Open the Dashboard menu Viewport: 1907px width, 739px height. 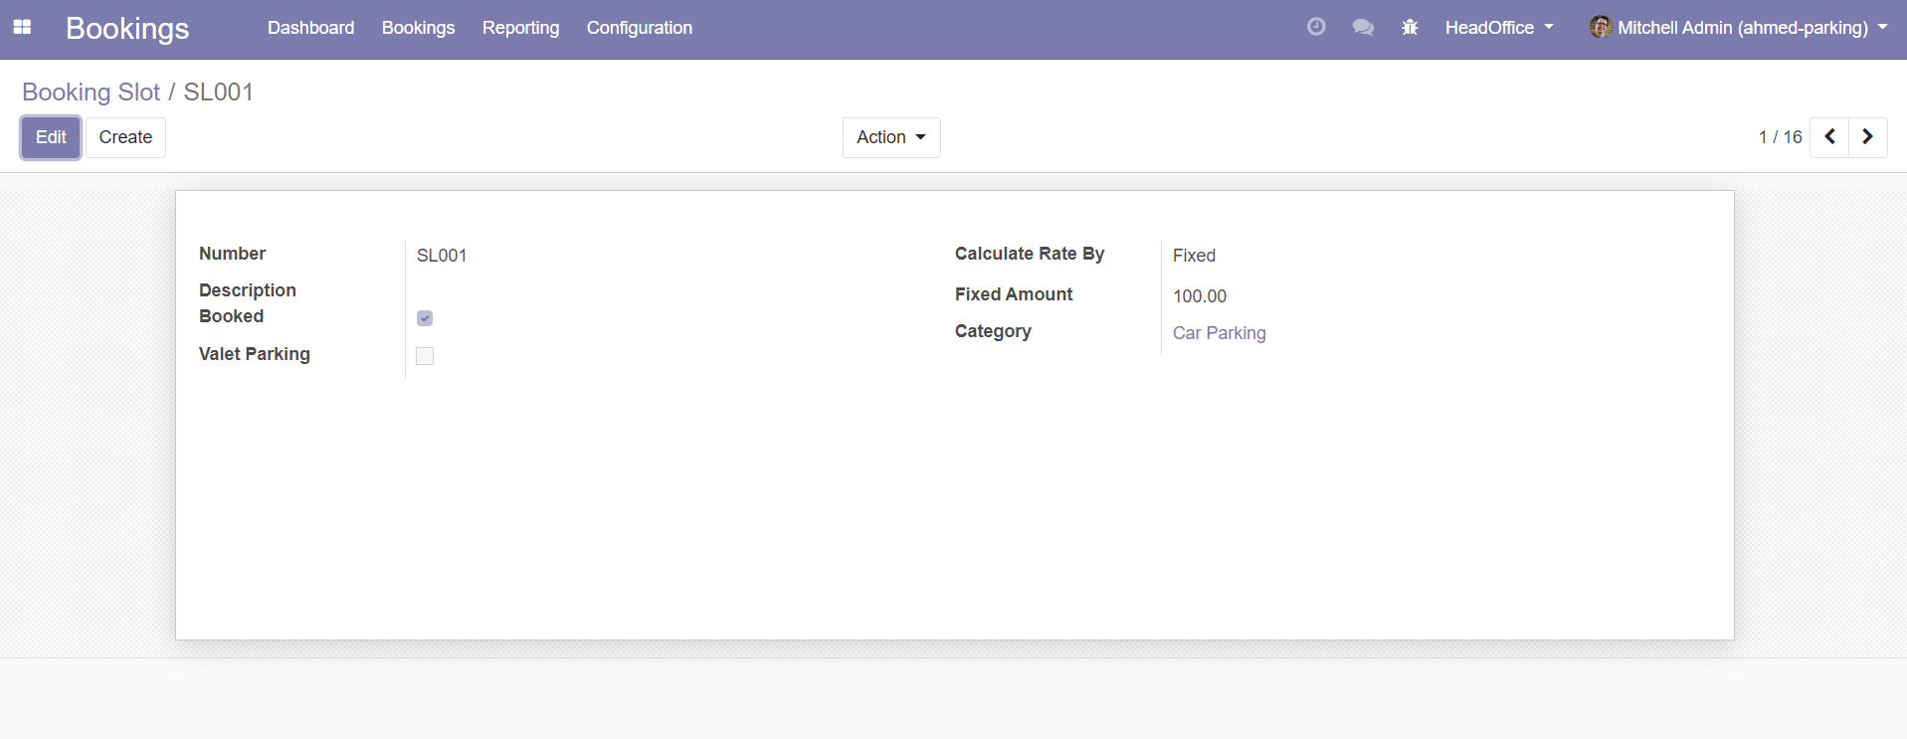[310, 28]
